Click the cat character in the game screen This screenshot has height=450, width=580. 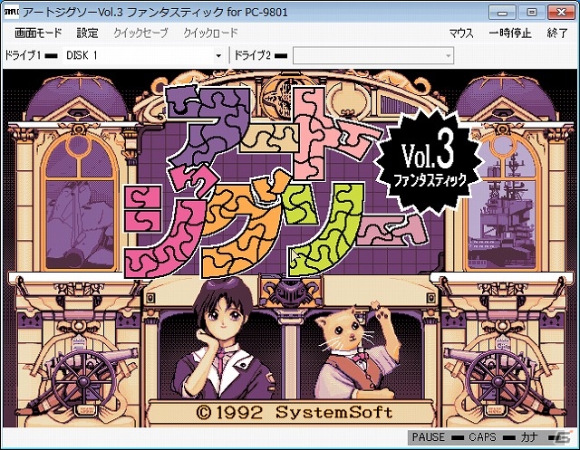click(x=357, y=351)
